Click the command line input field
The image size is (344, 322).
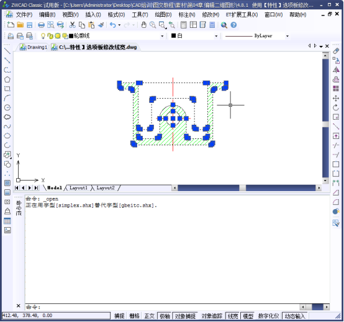coord(162,307)
